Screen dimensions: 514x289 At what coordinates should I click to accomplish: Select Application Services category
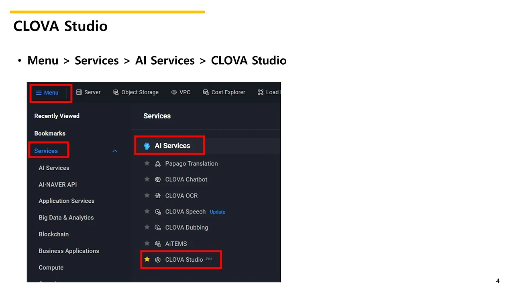click(x=67, y=201)
